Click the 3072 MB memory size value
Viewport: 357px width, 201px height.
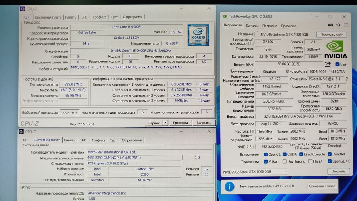coord(274,109)
